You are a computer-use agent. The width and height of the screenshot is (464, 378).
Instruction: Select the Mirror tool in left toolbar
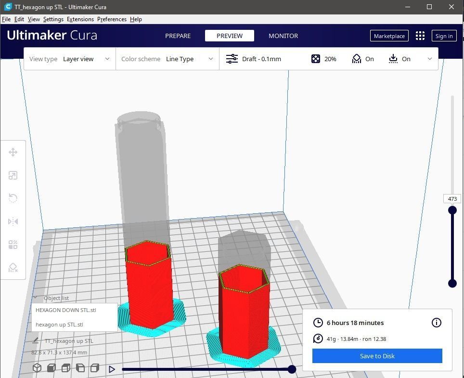(13, 222)
